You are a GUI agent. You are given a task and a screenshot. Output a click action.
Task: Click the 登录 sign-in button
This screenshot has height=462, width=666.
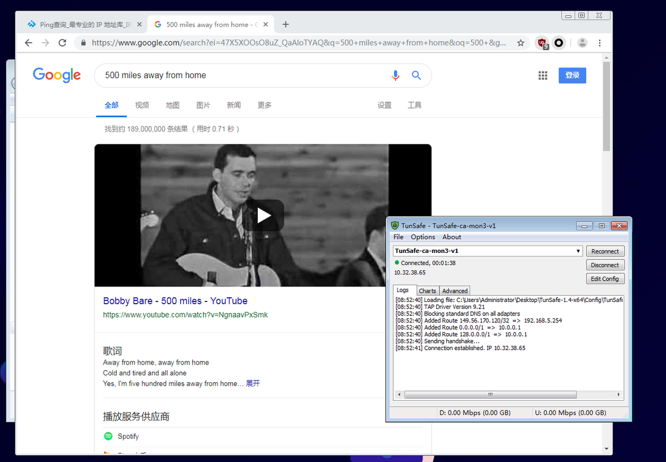tap(572, 75)
